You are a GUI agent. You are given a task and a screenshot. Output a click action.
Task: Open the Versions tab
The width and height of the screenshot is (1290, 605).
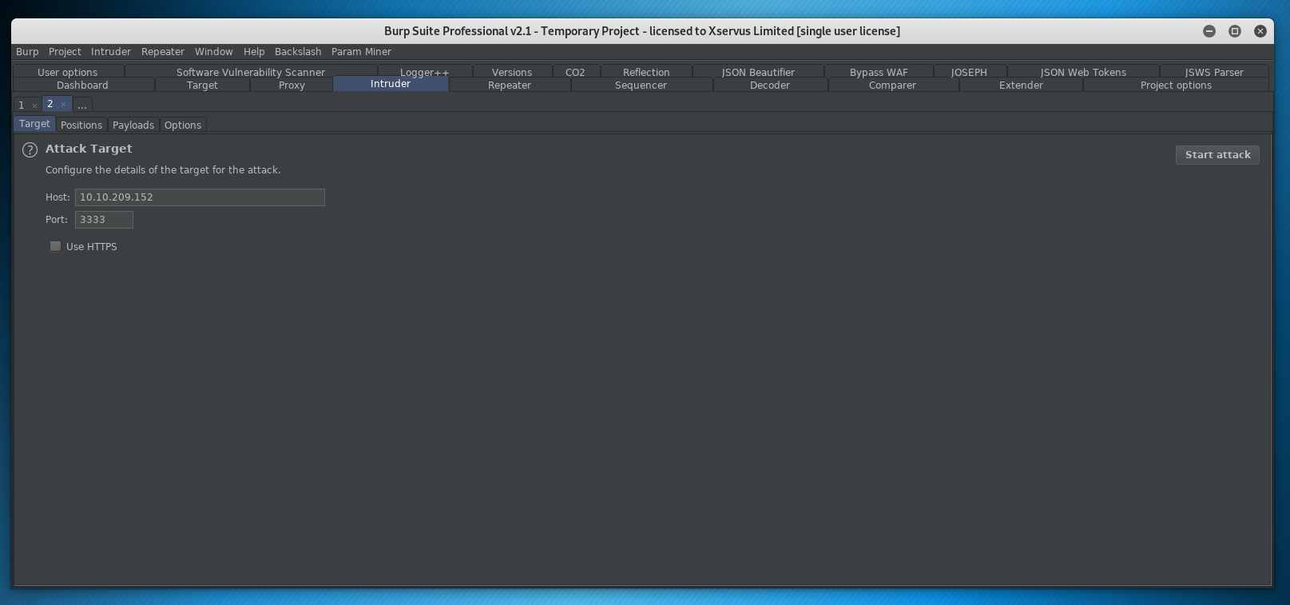[512, 72]
